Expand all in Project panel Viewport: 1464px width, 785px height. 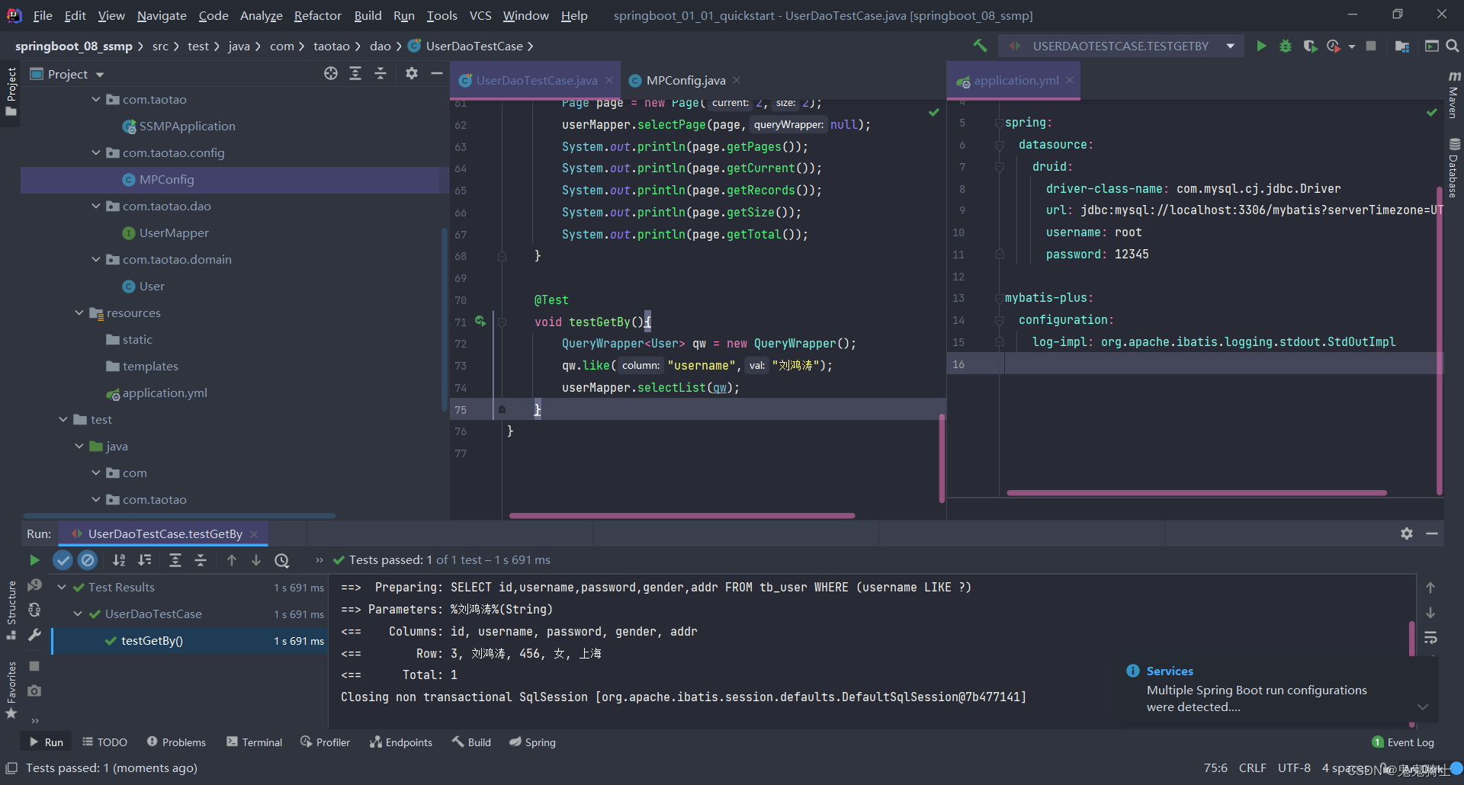pos(355,73)
